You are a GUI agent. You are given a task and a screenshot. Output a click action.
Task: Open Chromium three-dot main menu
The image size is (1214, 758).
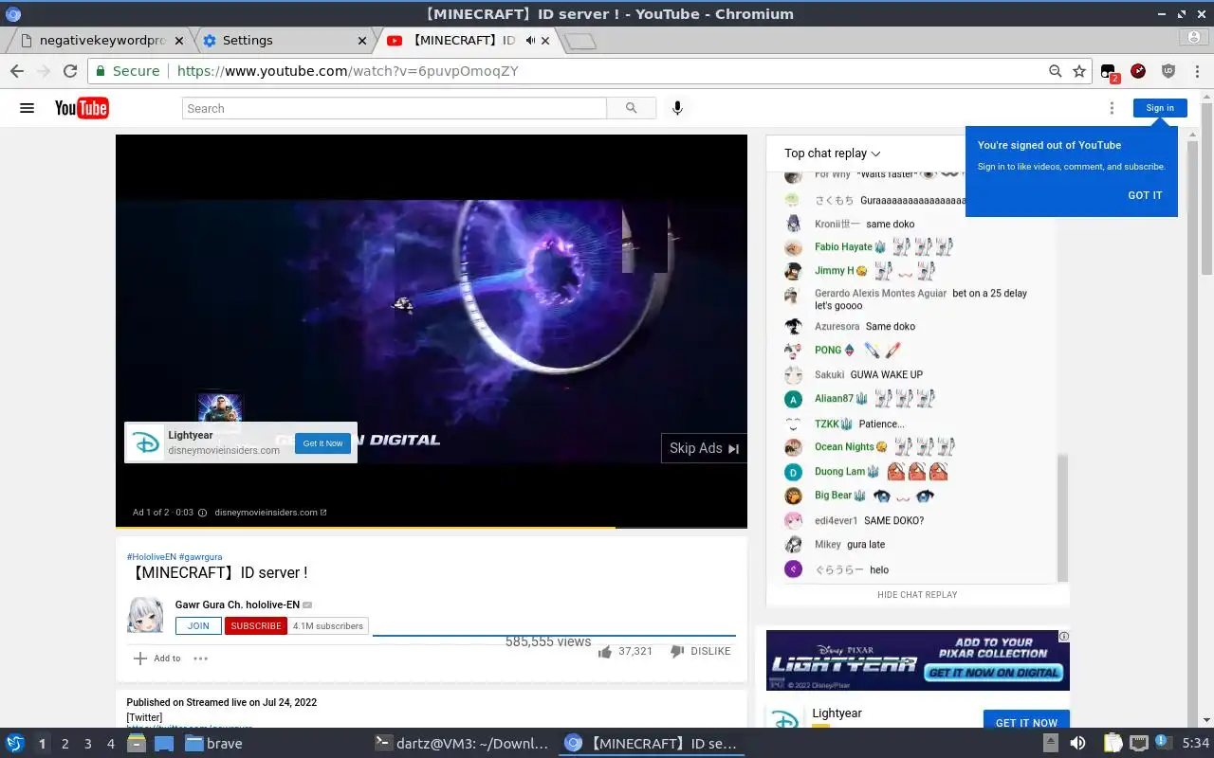(x=1196, y=71)
